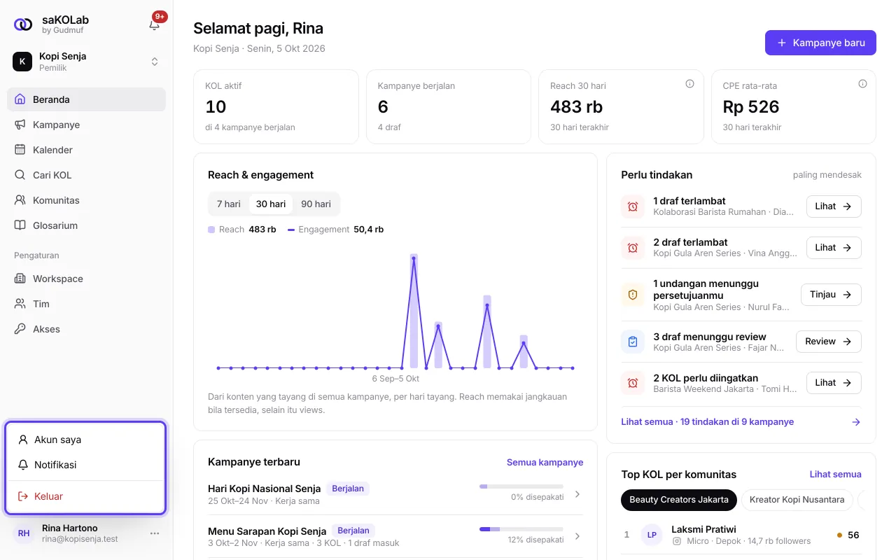Click the 12% disepakati progress bar
This screenshot has height=560, width=896.
(x=521, y=528)
